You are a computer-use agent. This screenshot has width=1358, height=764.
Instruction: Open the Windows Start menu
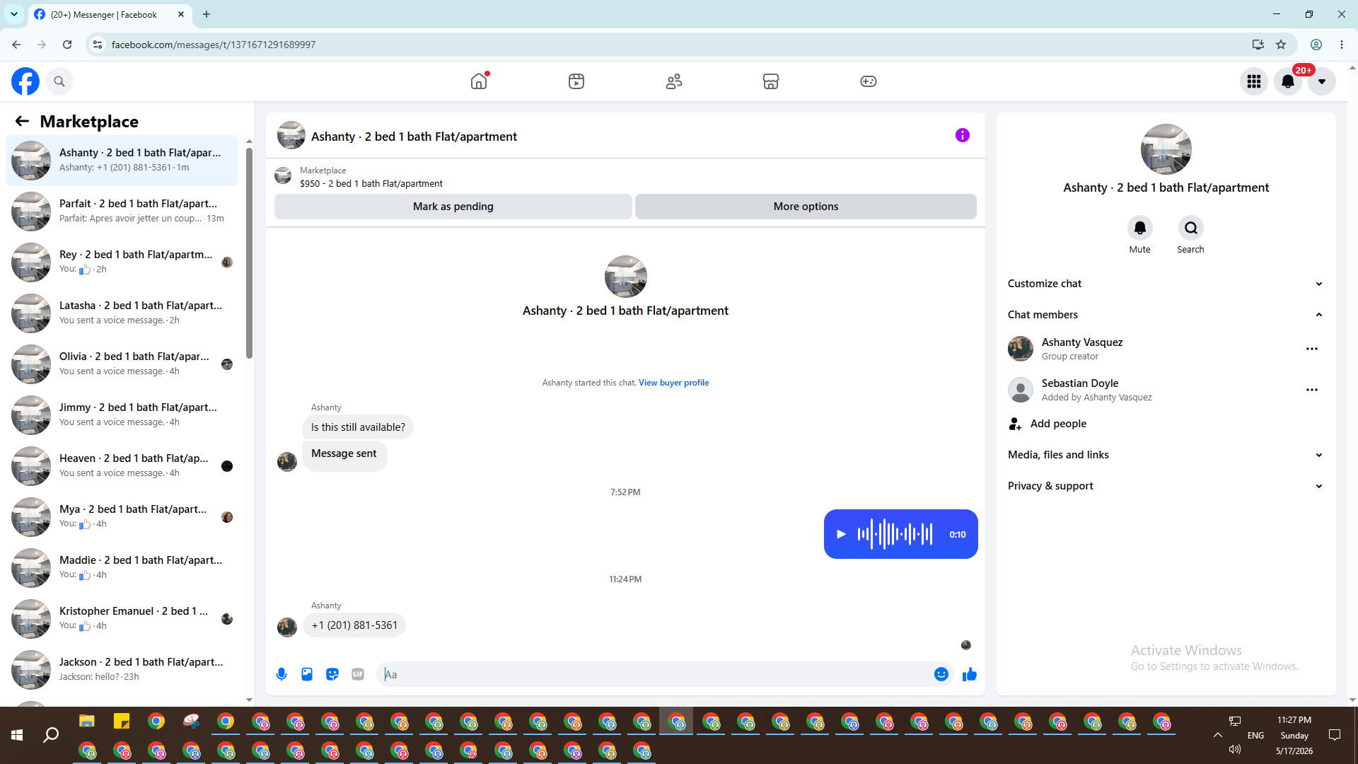pyautogui.click(x=17, y=736)
